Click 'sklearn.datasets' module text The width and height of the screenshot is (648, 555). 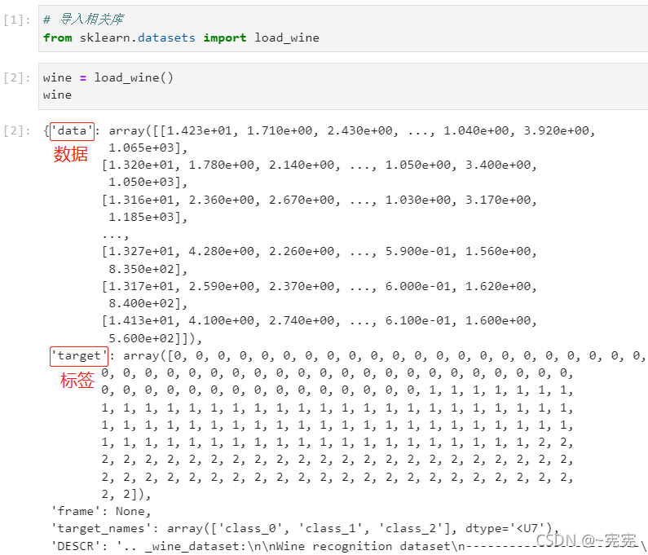click(x=137, y=37)
